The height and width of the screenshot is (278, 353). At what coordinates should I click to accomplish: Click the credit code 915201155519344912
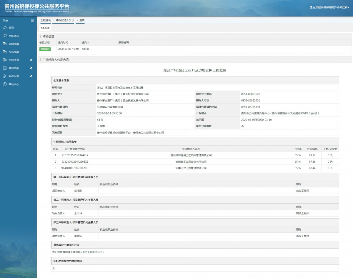(75, 155)
